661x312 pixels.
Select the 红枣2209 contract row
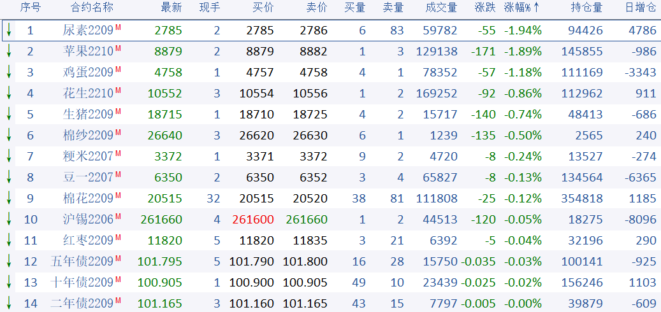[88, 241]
